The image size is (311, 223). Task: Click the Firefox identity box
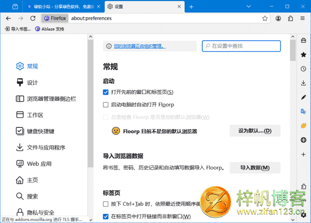[x=55, y=18]
